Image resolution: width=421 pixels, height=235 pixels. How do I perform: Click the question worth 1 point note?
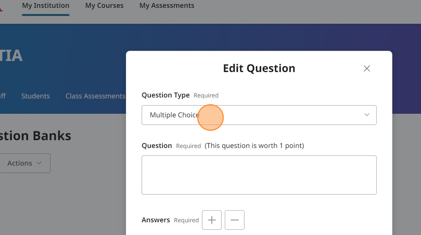[254, 146]
